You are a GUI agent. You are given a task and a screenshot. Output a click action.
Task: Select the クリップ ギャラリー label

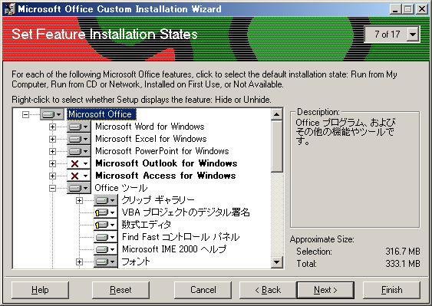(x=158, y=200)
